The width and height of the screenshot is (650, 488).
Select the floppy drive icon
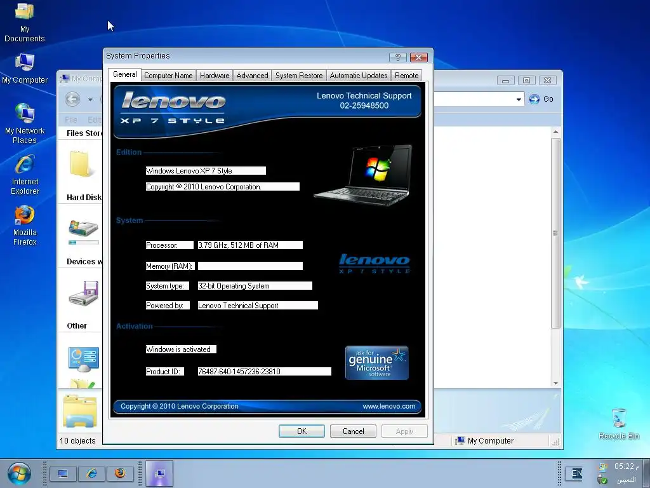[84, 294]
